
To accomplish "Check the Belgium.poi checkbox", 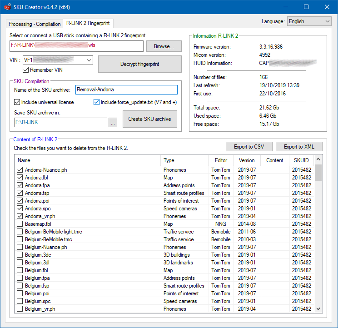I will [20, 293].
